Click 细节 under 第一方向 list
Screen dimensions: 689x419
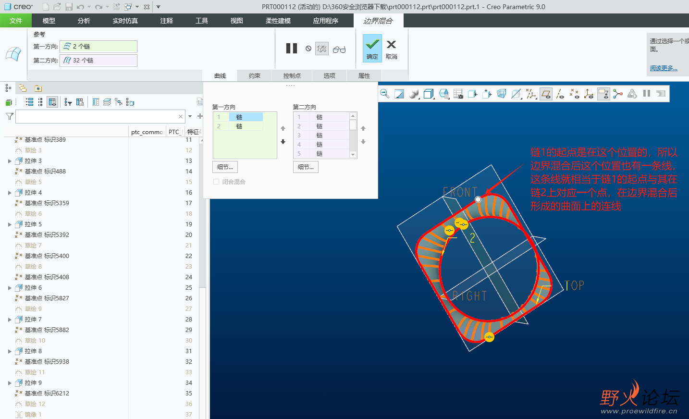pos(225,167)
